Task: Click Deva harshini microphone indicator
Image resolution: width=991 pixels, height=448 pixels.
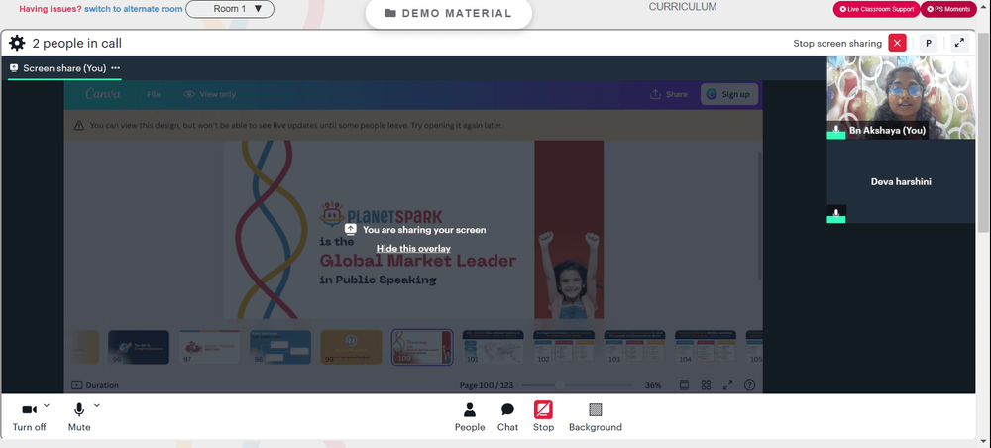Action: coord(836,214)
